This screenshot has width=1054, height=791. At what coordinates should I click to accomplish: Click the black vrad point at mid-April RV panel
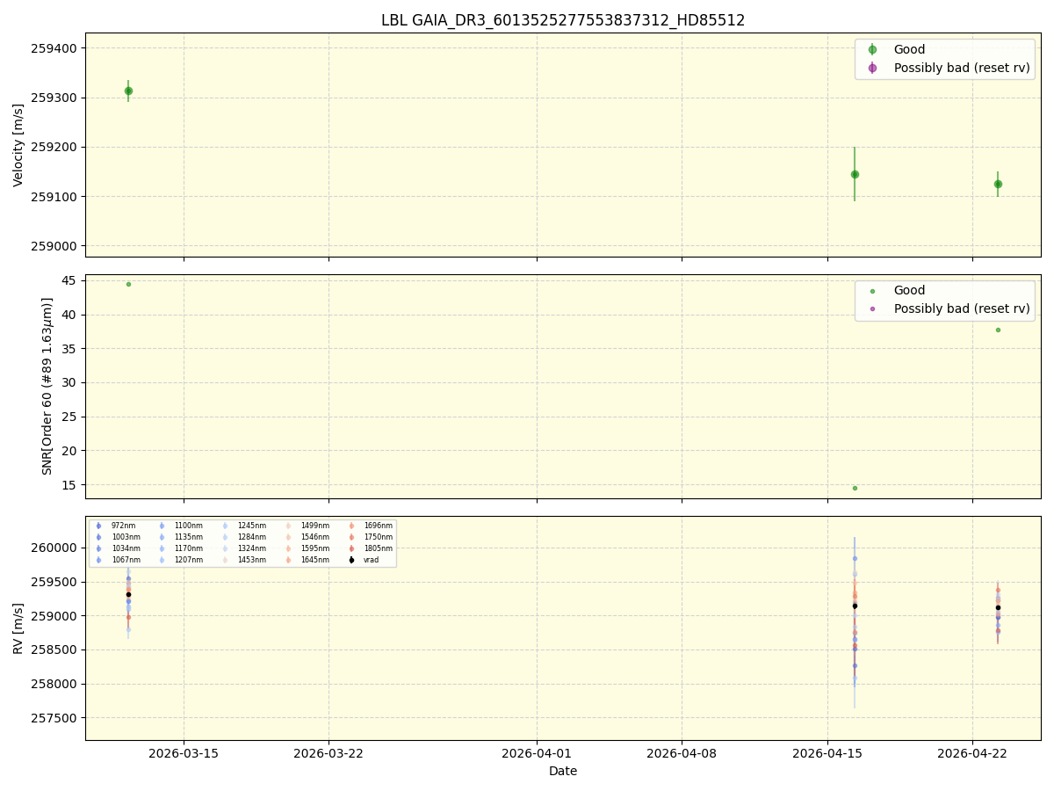click(855, 606)
